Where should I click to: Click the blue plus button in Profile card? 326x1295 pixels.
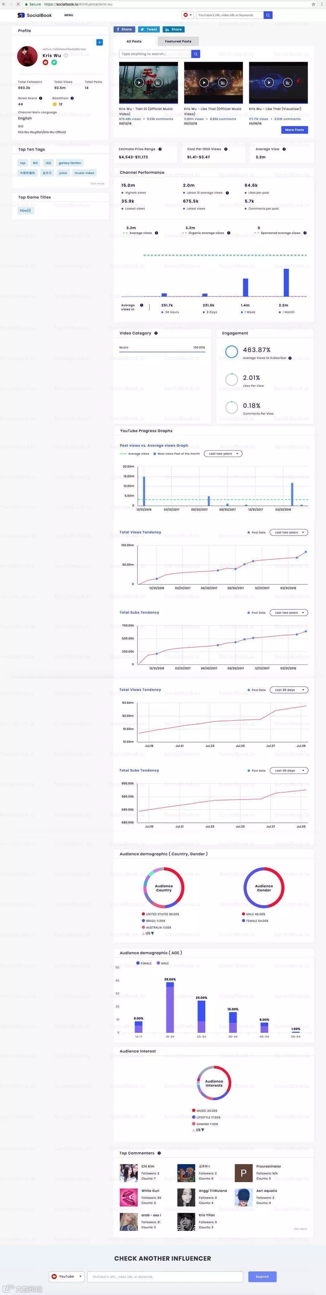point(99,42)
